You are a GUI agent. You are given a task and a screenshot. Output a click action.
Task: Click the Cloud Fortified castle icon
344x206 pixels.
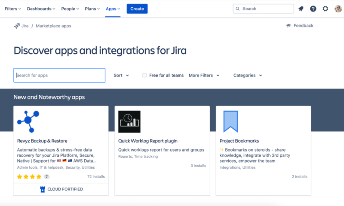pos(43,189)
